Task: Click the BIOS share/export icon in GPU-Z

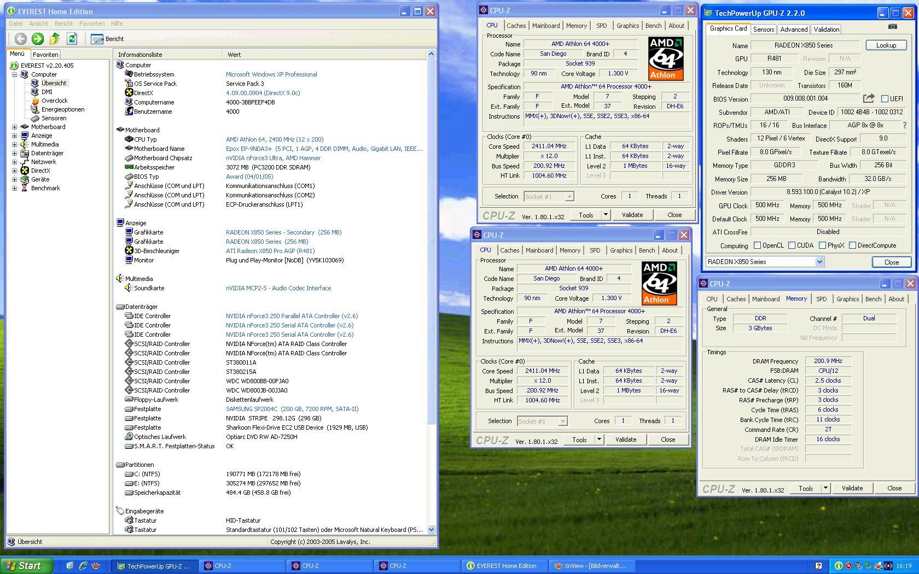Action: [869, 98]
